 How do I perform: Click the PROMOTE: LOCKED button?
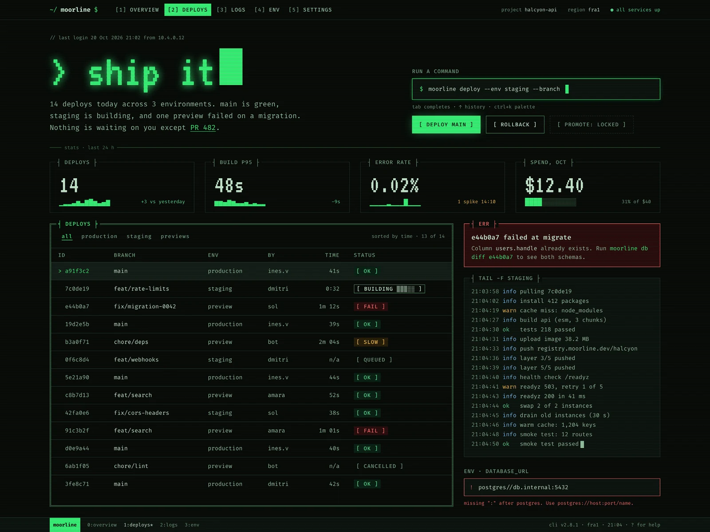[592, 125]
